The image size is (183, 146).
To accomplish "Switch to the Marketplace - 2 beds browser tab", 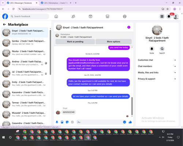I will 56,3.
